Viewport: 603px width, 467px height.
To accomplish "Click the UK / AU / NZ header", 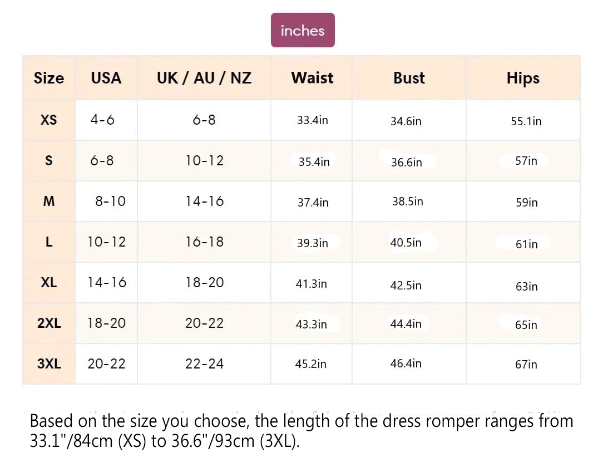I will (x=204, y=78).
